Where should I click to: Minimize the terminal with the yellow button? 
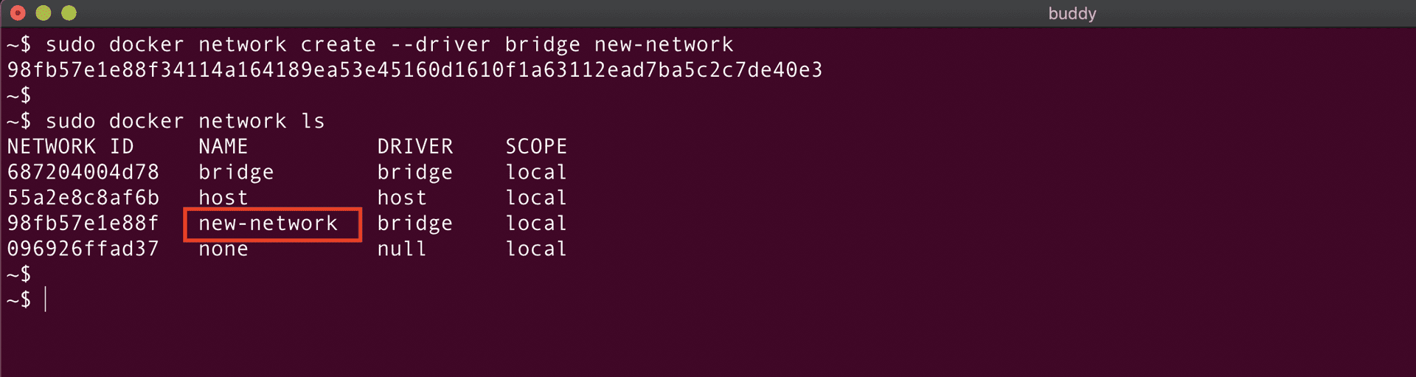click(x=44, y=13)
